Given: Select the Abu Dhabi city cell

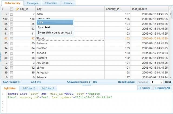Looking at the screenshot, I should (70, 63).
